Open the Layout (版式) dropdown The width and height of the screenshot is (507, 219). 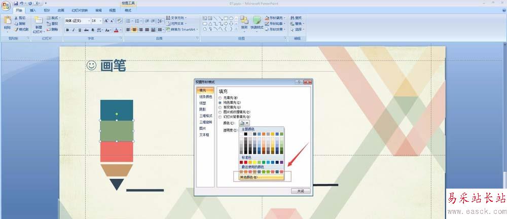coord(53,18)
